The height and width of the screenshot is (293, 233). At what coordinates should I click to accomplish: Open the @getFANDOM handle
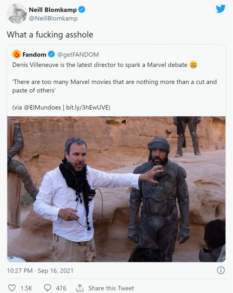click(x=78, y=54)
